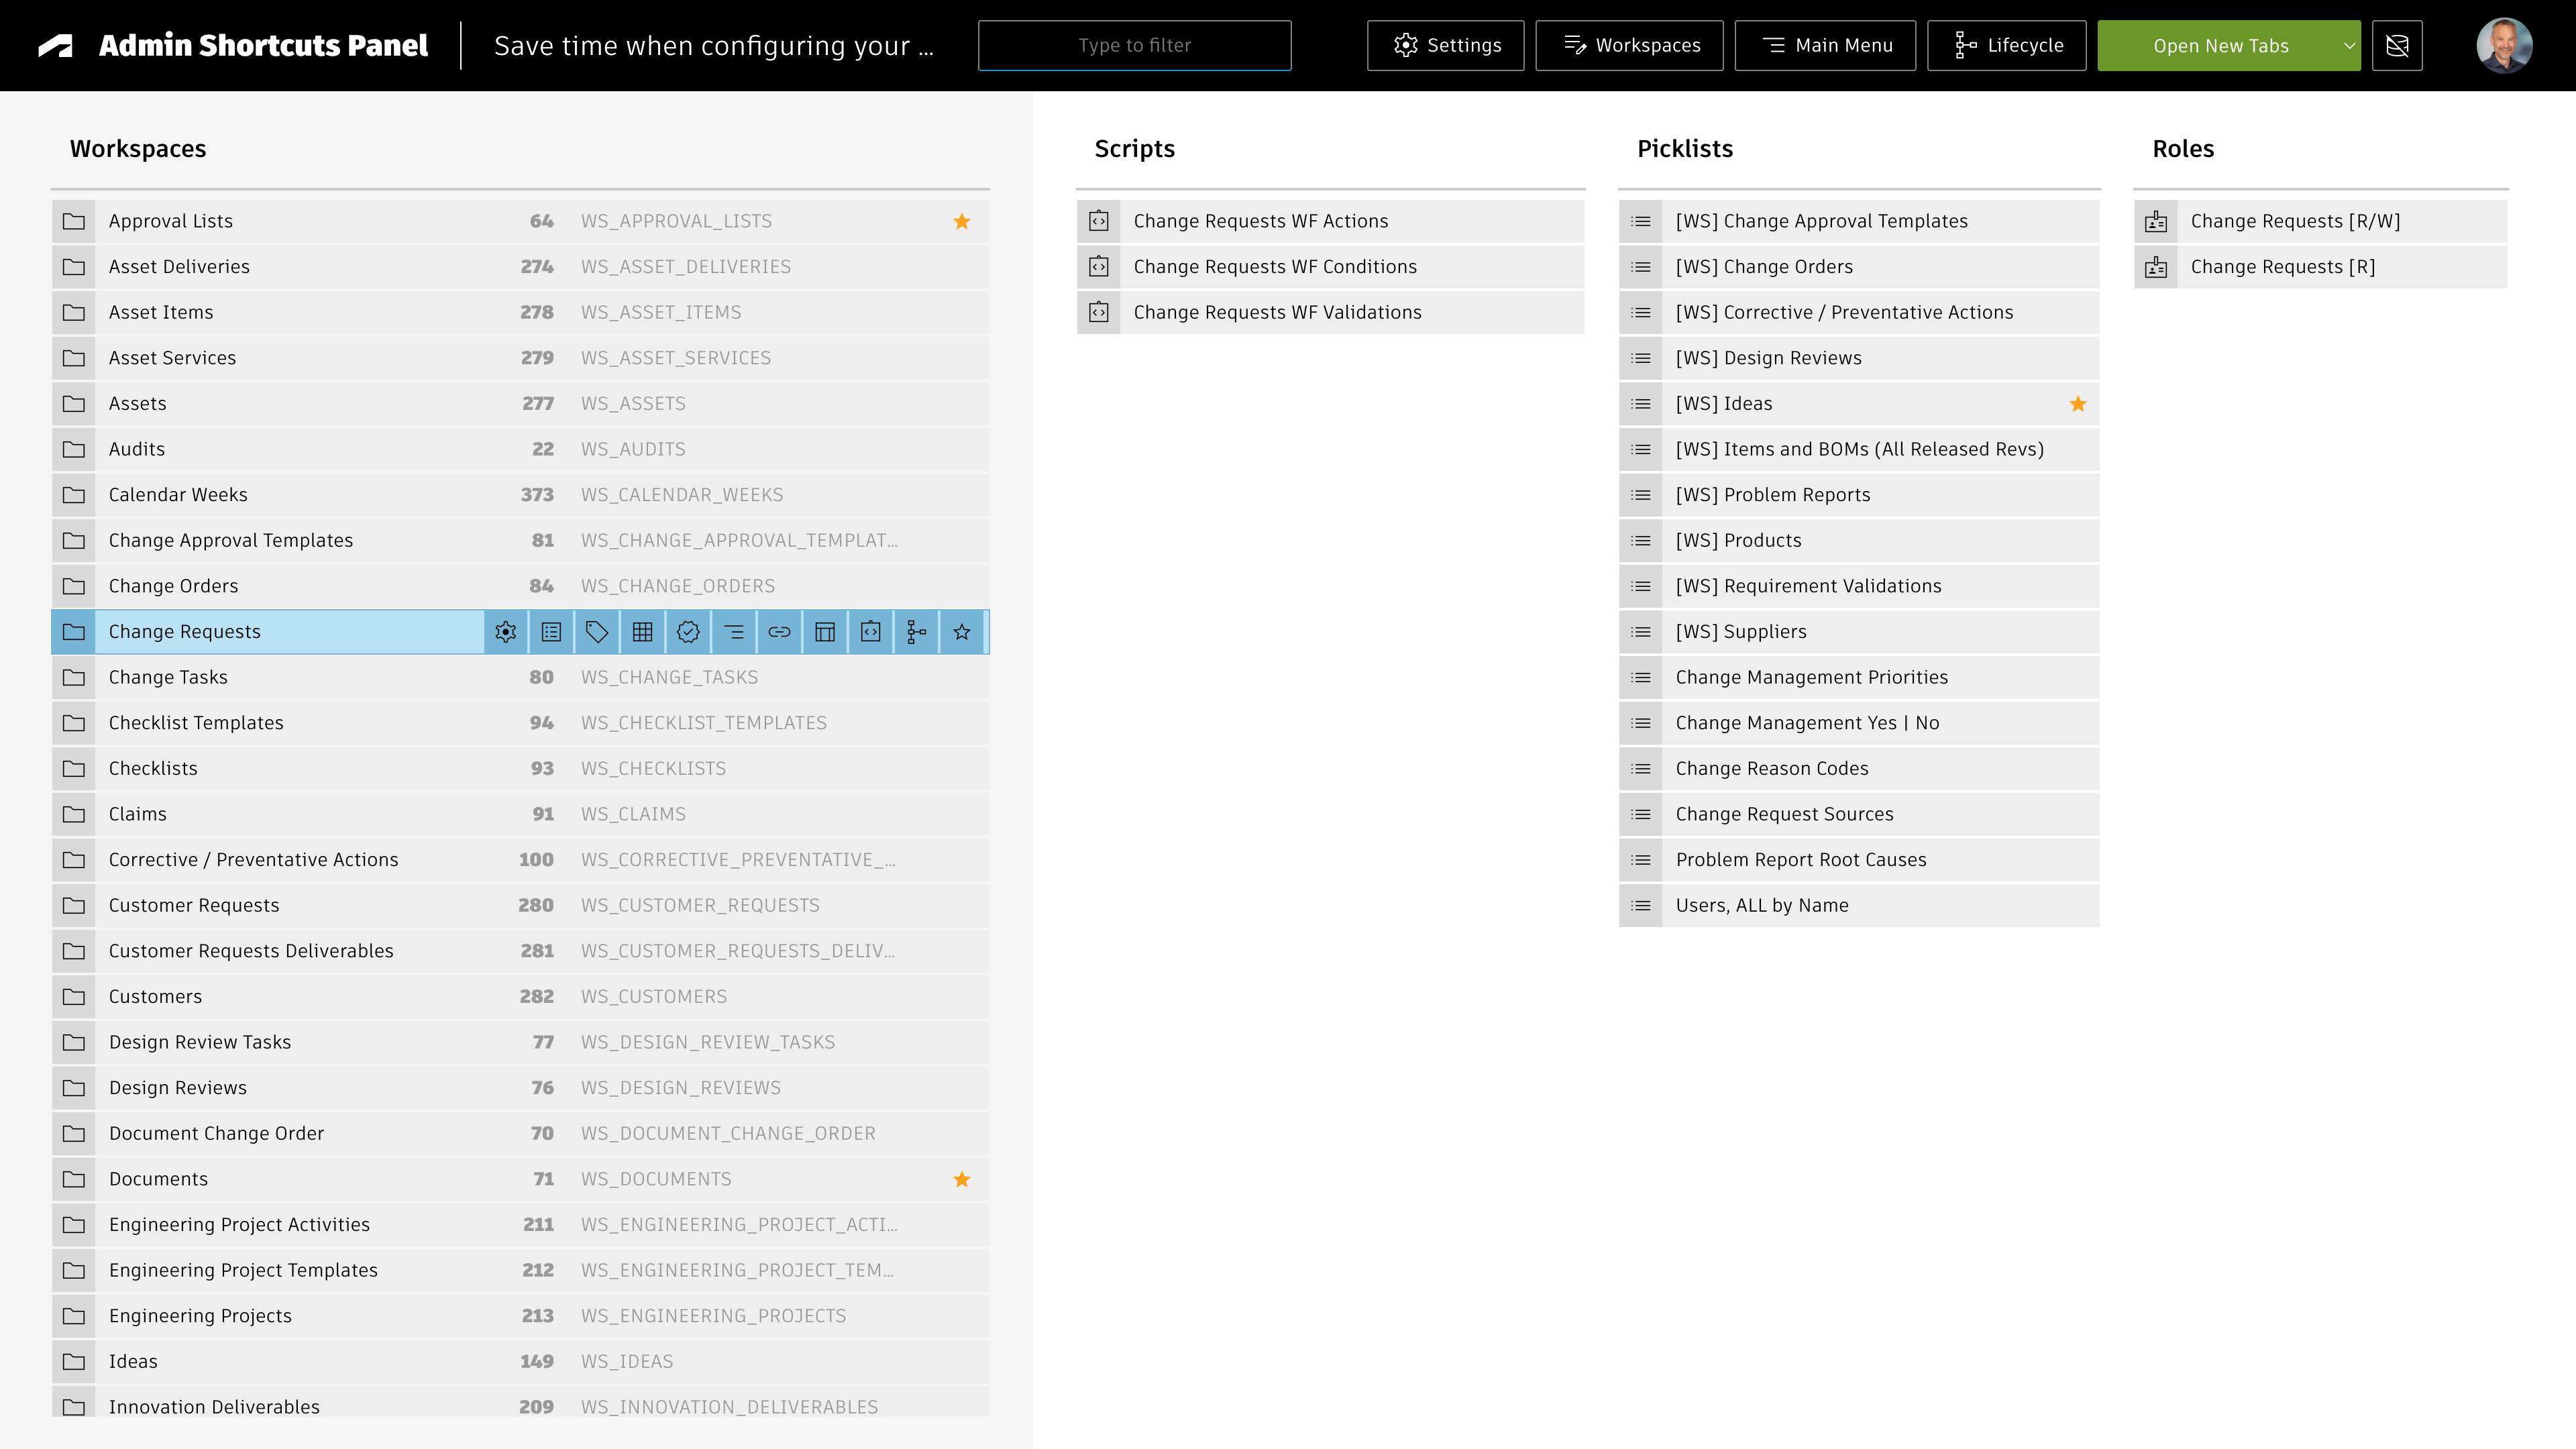
Task: Open Change Requests WF Conditions script
Action: click(x=1275, y=267)
